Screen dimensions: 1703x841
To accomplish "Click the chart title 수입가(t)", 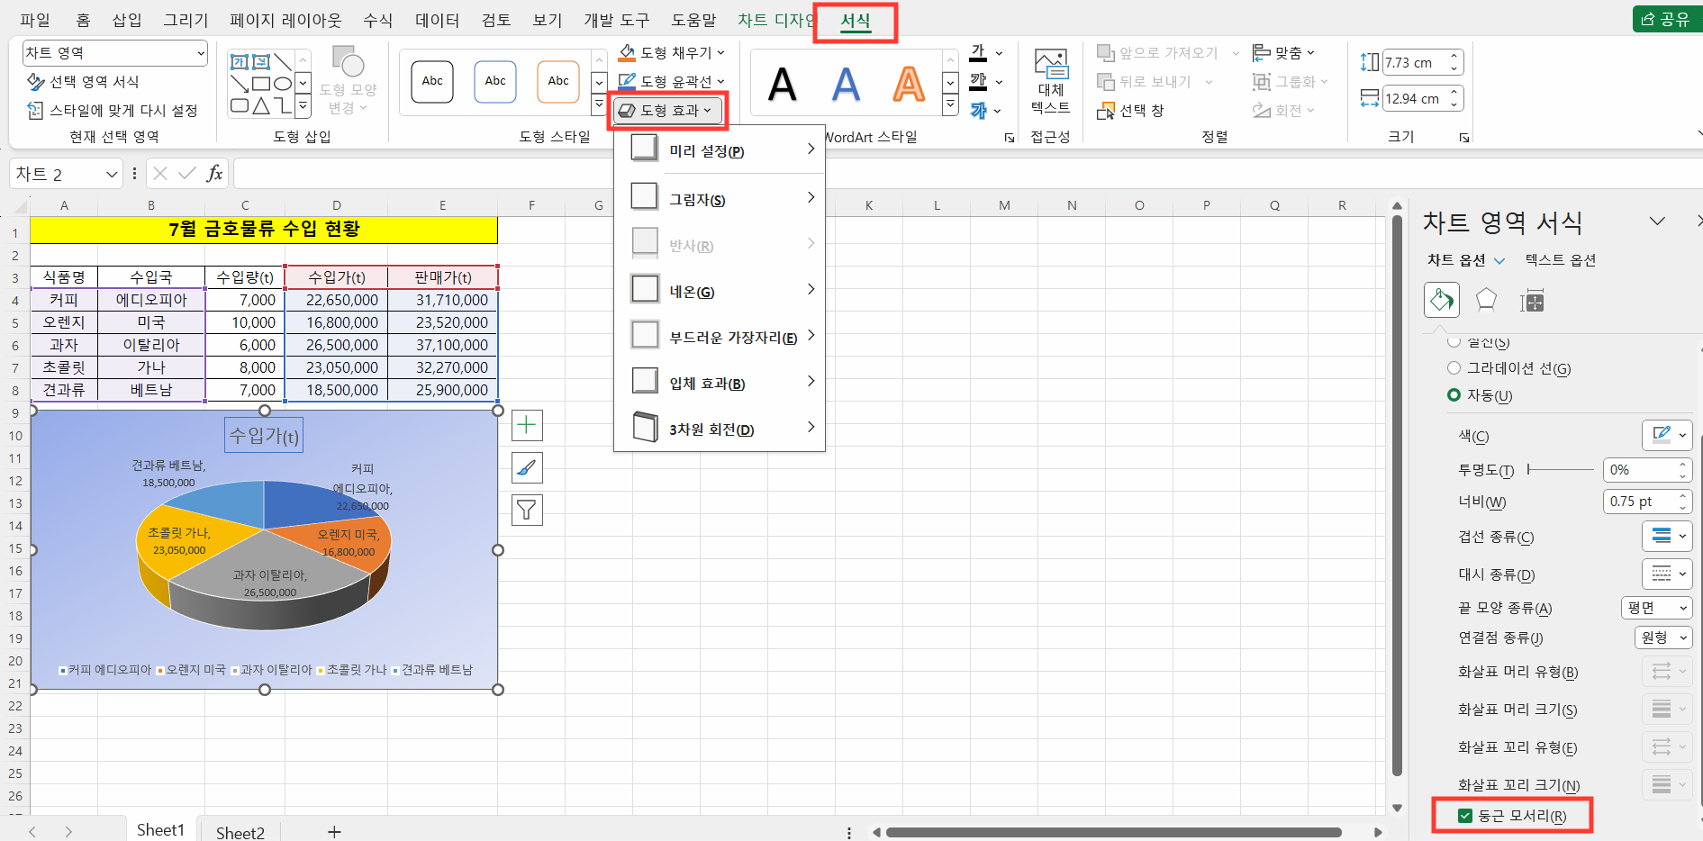I will 264,436.
